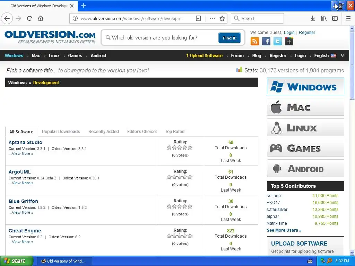Viewport: 355px width, 266px height.
Task: Select Games in the black navigation bar
Action: tap(75, 56)
